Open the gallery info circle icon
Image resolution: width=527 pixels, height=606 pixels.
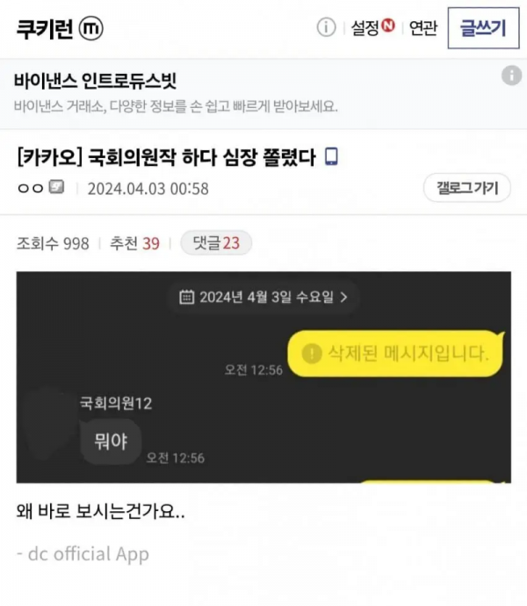(x=327, y=28)
